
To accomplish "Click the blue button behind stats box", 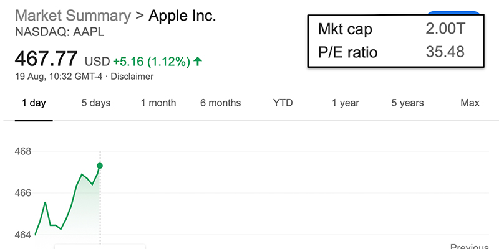I will tap(453, 12).
